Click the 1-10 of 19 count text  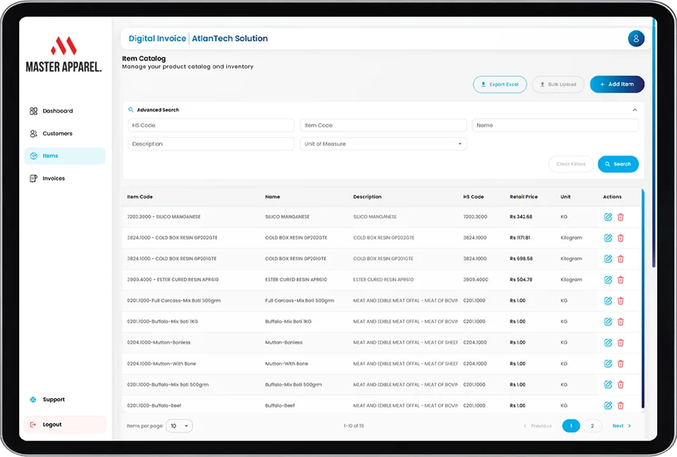(x=354, y=426)
